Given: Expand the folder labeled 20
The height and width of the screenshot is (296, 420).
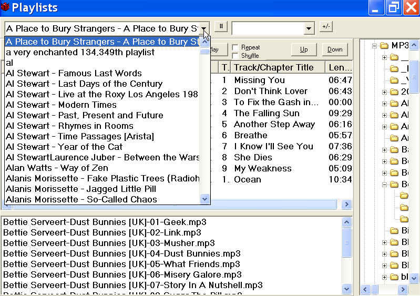Looking at the screenshot, I should [x=384, y=93].
